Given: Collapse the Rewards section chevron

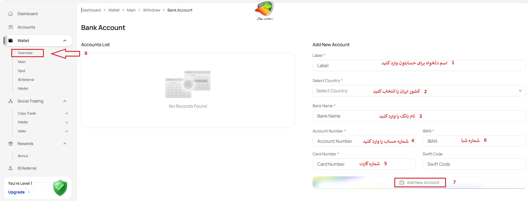Looking at the screenshot, I should click(x=65, y=144).
